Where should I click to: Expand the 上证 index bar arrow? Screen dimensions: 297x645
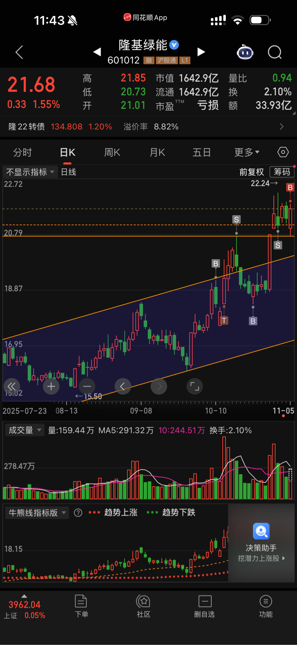pyautogui.click(x=24, y=596)
